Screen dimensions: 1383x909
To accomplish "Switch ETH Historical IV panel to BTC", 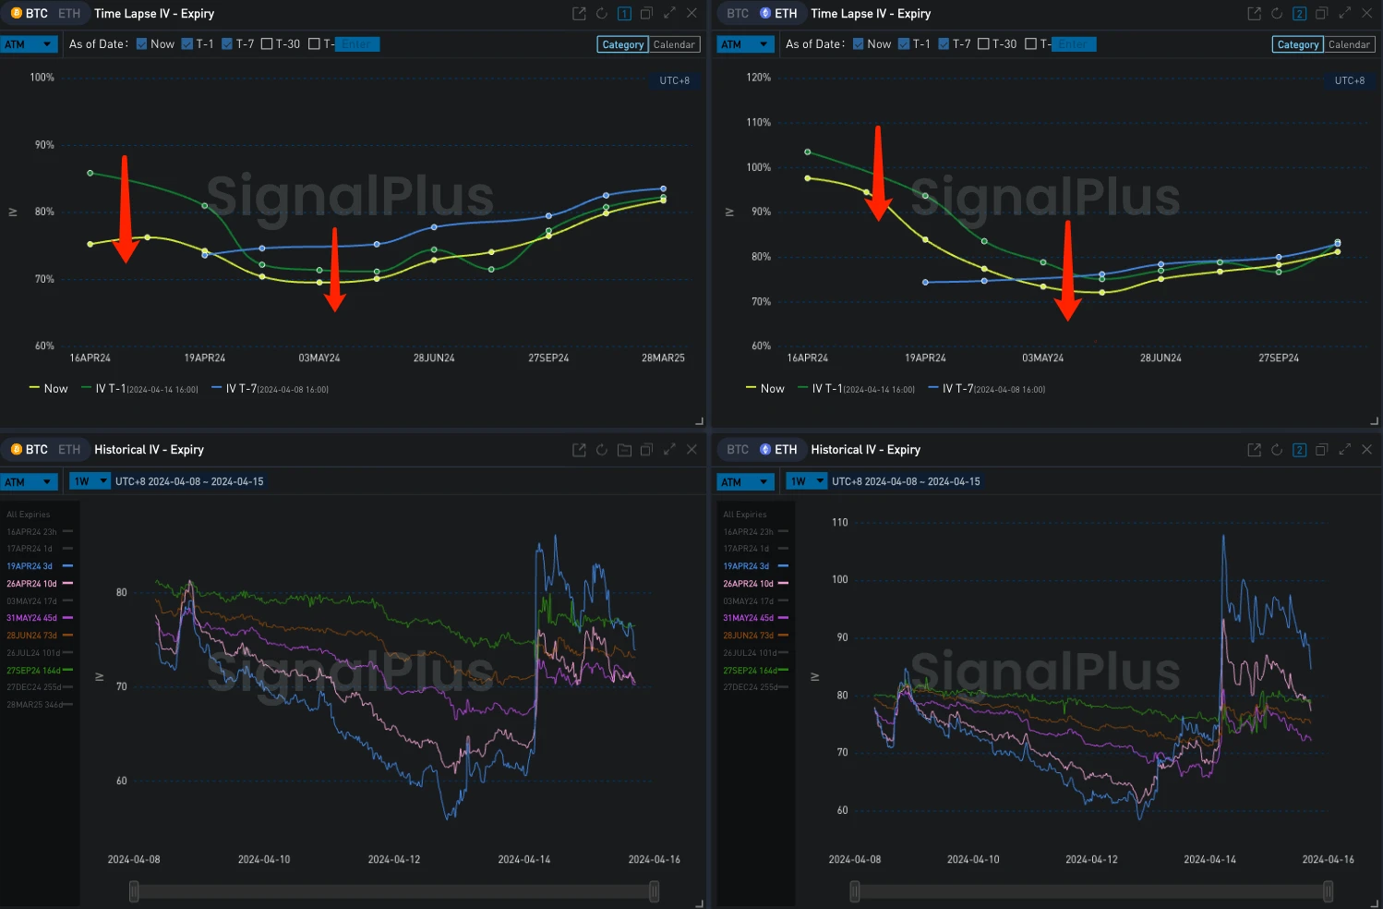I will click(x=738, y=450).
